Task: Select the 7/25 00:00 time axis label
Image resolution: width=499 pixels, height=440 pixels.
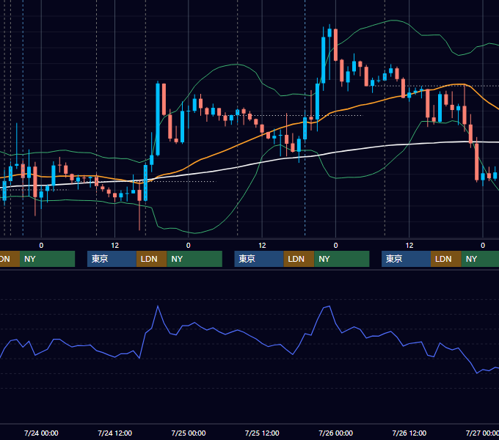Action: (x=189, y=433)
